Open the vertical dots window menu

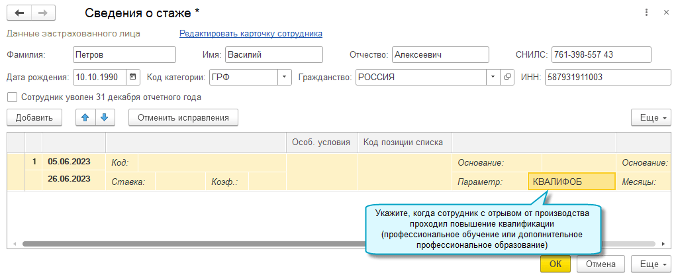point(646,13)
